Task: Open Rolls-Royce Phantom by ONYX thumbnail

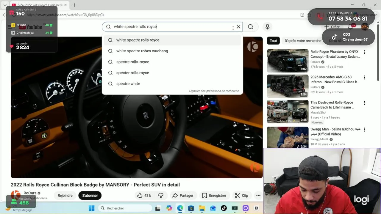Action: [x=288, y=61]
